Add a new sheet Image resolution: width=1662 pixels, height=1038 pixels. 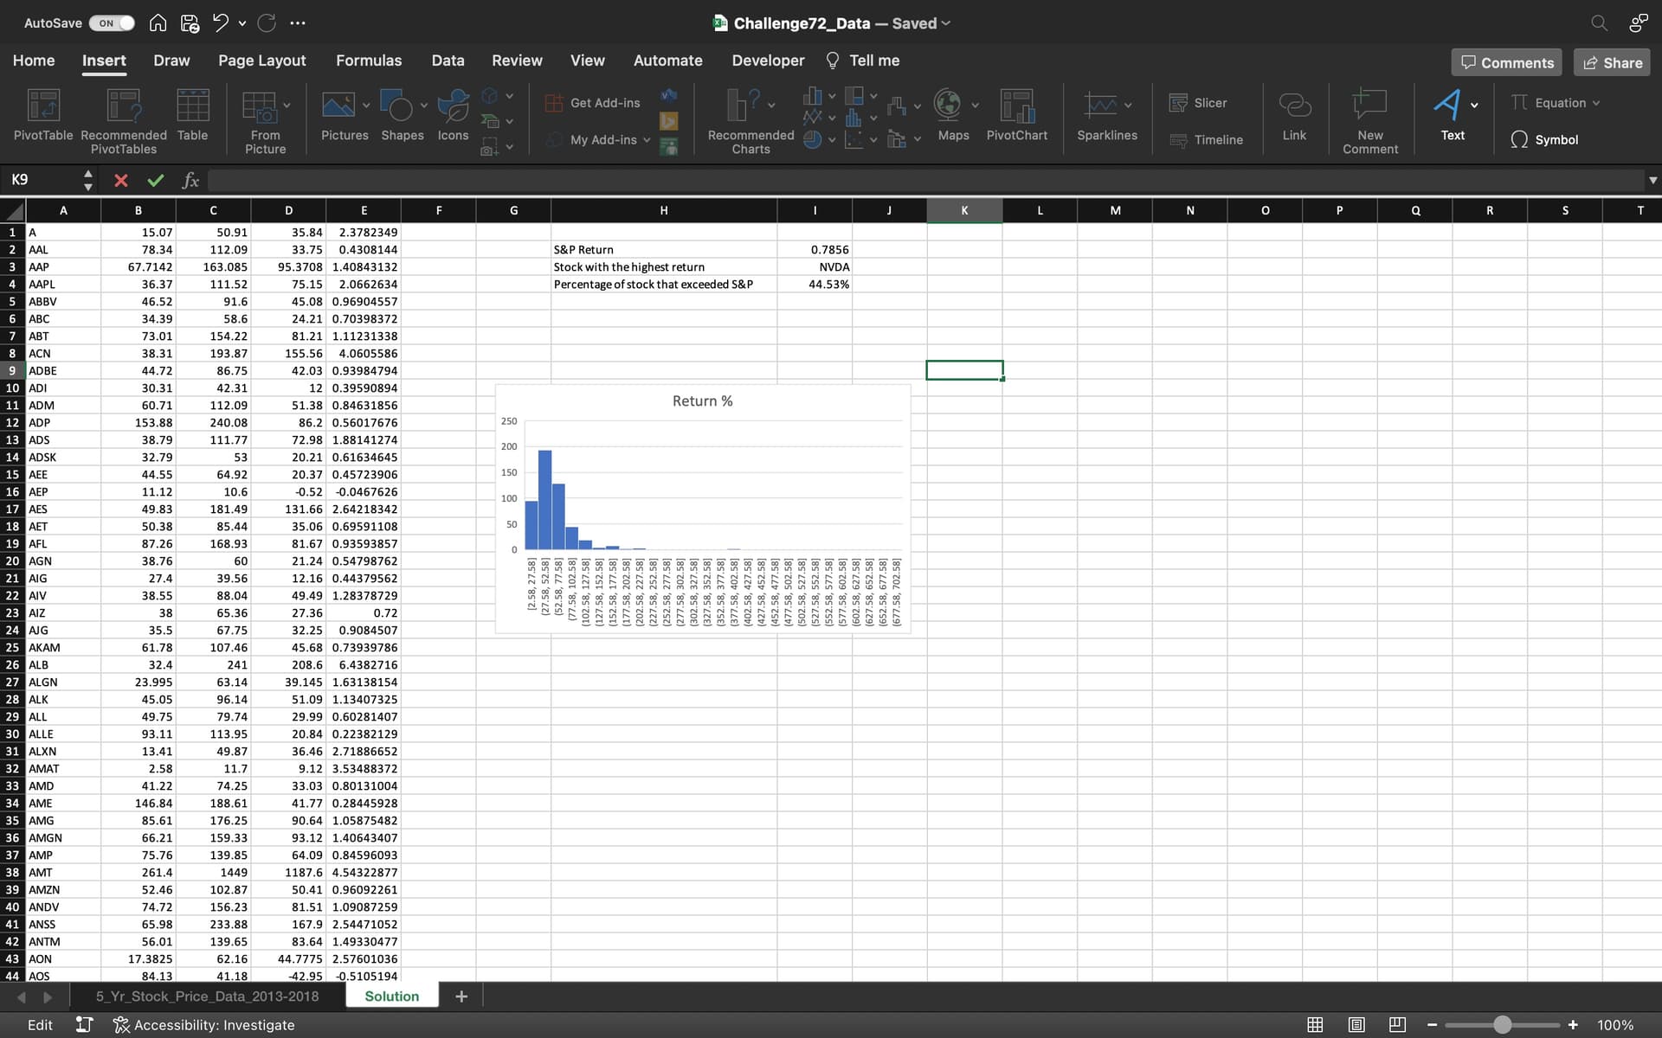(x=461, y=996)
